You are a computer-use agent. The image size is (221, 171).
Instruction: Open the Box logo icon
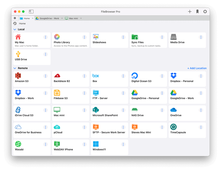point(96,76)
